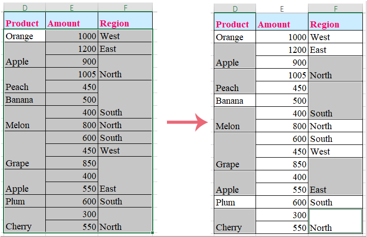Select the Product header cell in left table
This screenshot has width=367, height=237.
[x=24, y=23]
